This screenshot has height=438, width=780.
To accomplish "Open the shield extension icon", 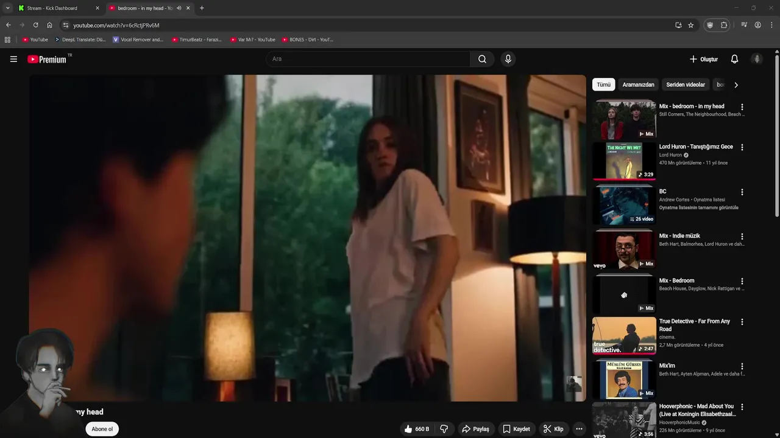I will coord(710,25).
